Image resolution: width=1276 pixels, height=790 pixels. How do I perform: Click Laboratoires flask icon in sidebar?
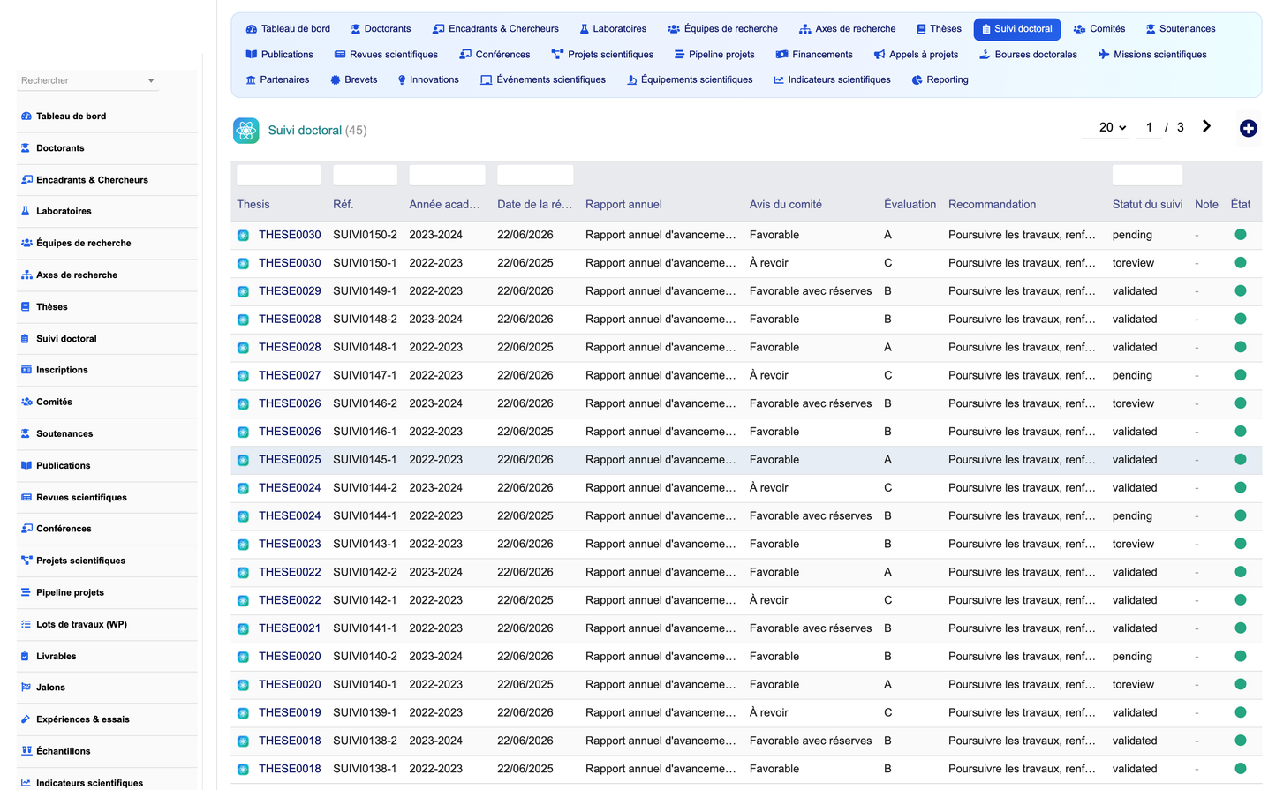pyautogui.click(x=26, y=212)
